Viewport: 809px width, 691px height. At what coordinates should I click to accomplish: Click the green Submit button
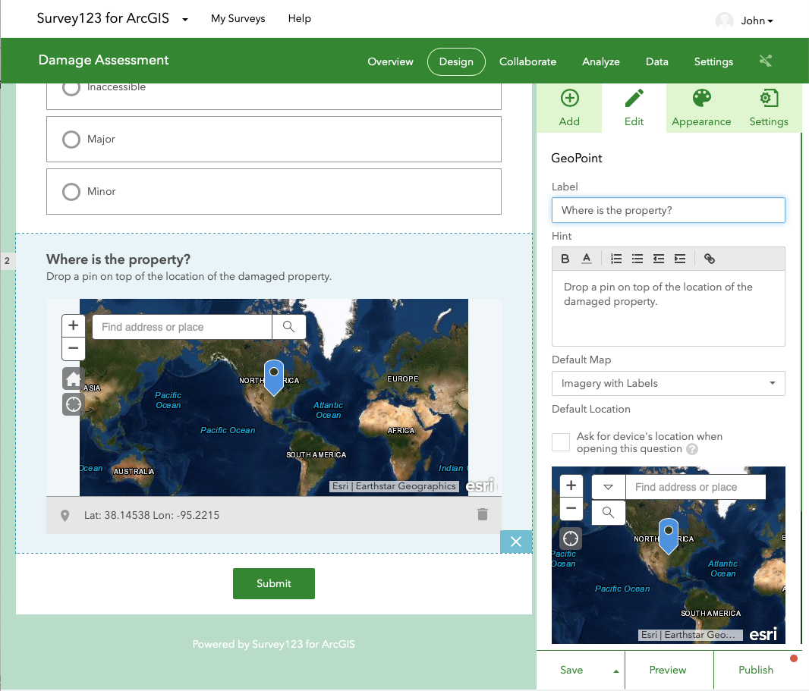point(273,583)
